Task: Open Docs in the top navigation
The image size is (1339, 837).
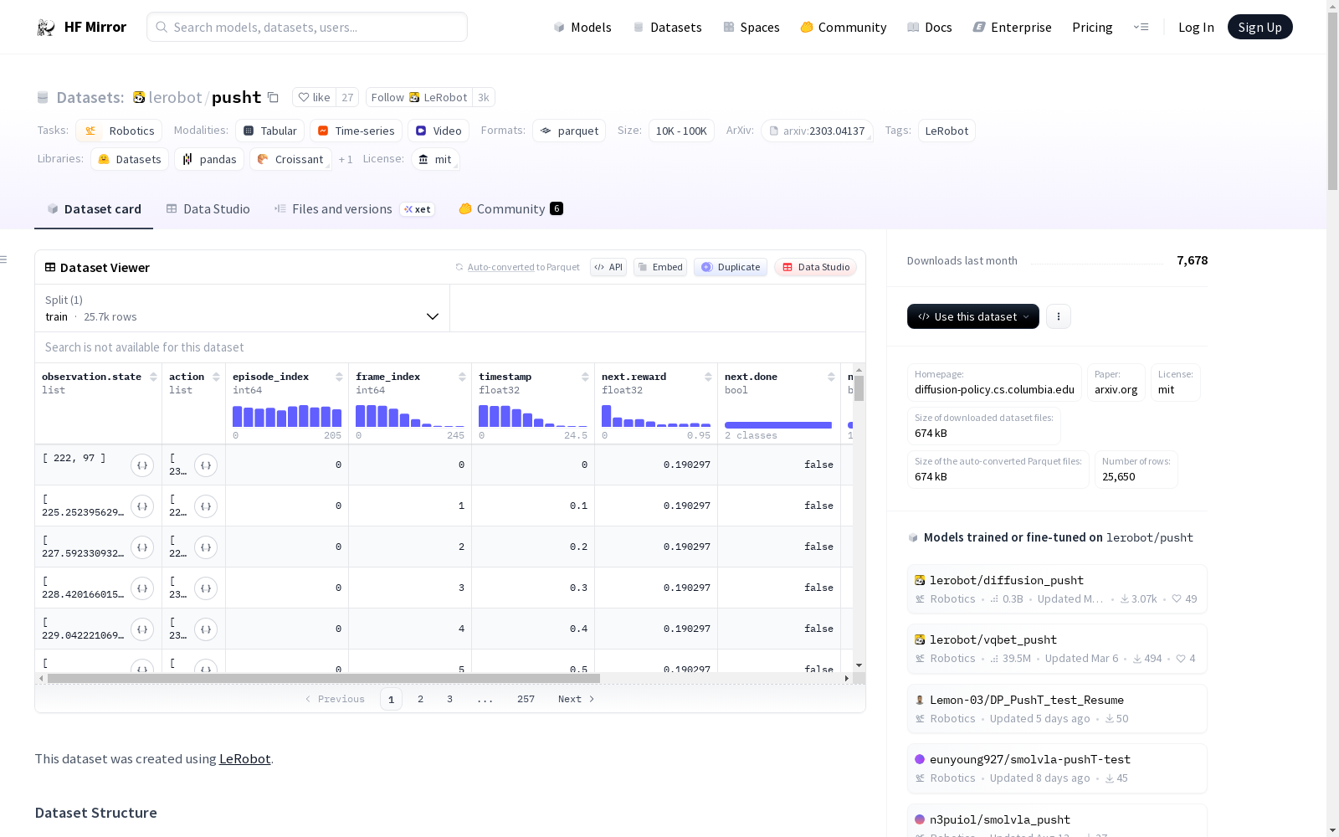Action: pyautogui.click(x=930, y=28)
